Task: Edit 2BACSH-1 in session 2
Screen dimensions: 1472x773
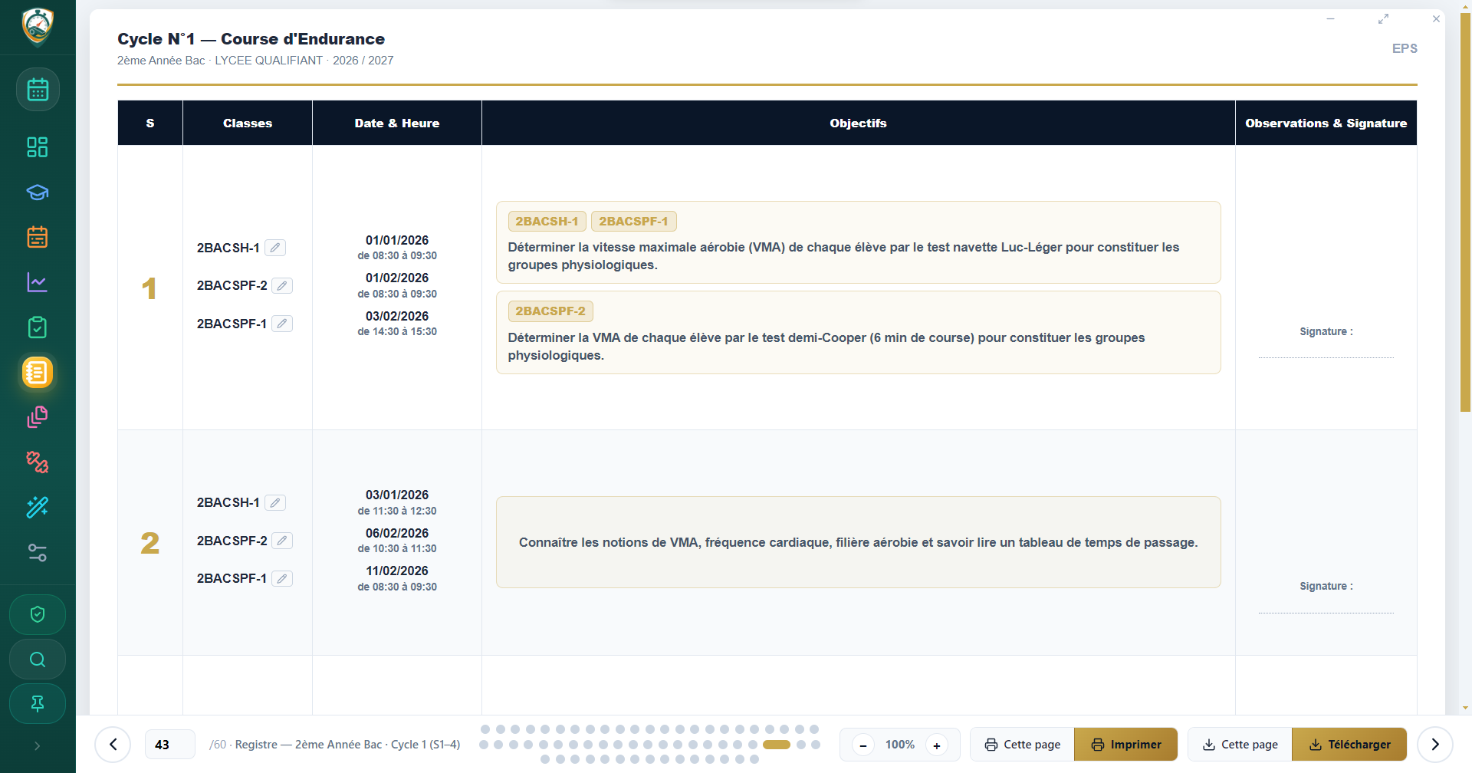Action: [x=275, y=503]
